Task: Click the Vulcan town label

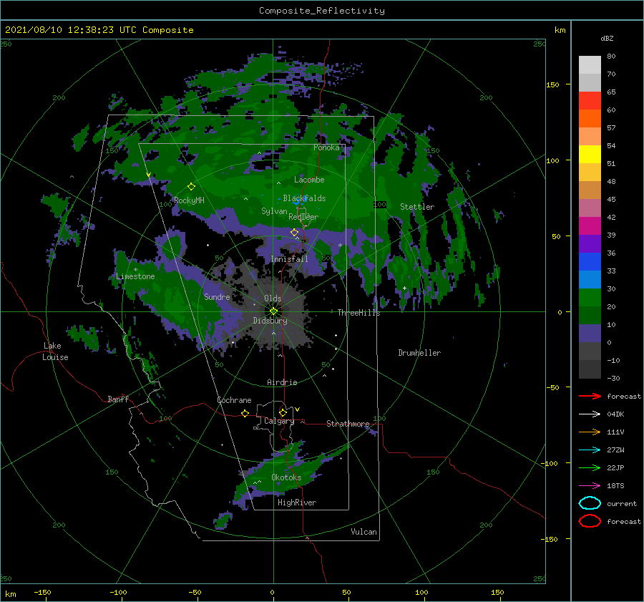Action: [x=364, y=532]
